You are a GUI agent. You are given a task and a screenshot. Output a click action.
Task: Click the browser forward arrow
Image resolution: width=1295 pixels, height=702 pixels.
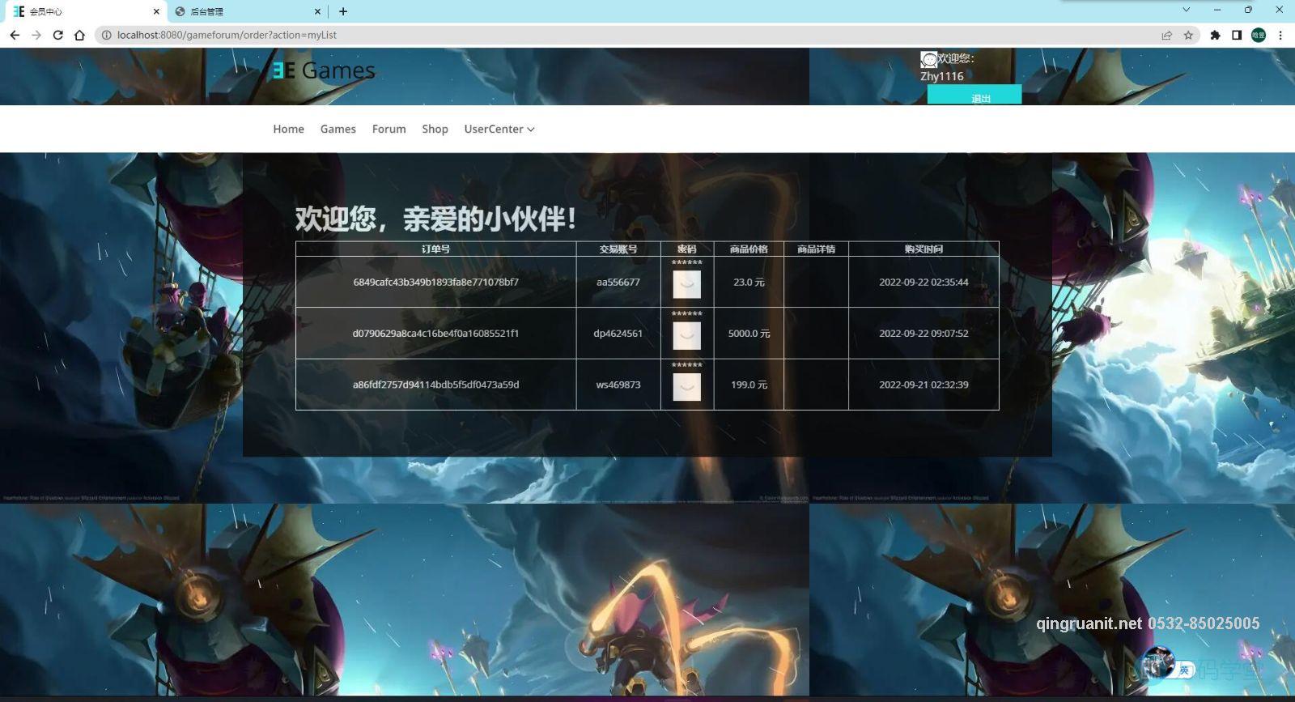pyautogui.click(x=36, y=35)
